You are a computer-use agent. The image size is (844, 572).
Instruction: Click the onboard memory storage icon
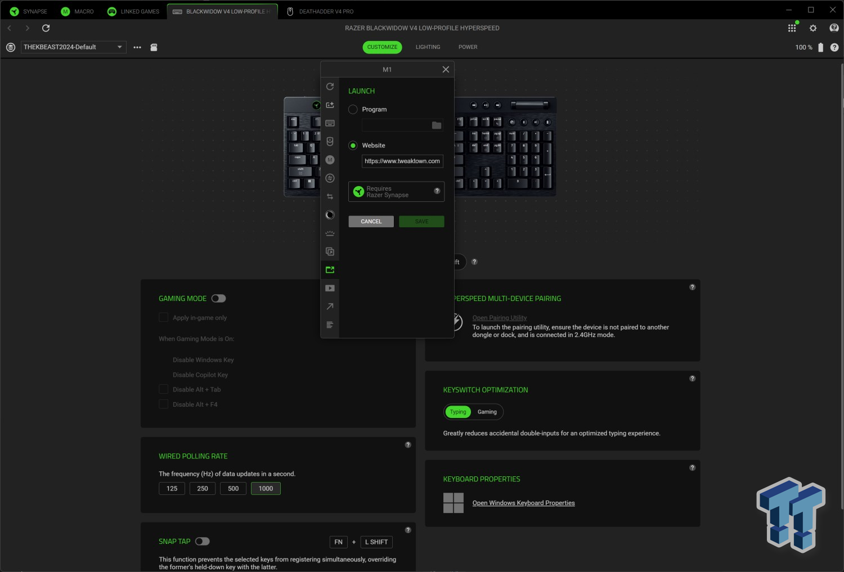(154, 47)
